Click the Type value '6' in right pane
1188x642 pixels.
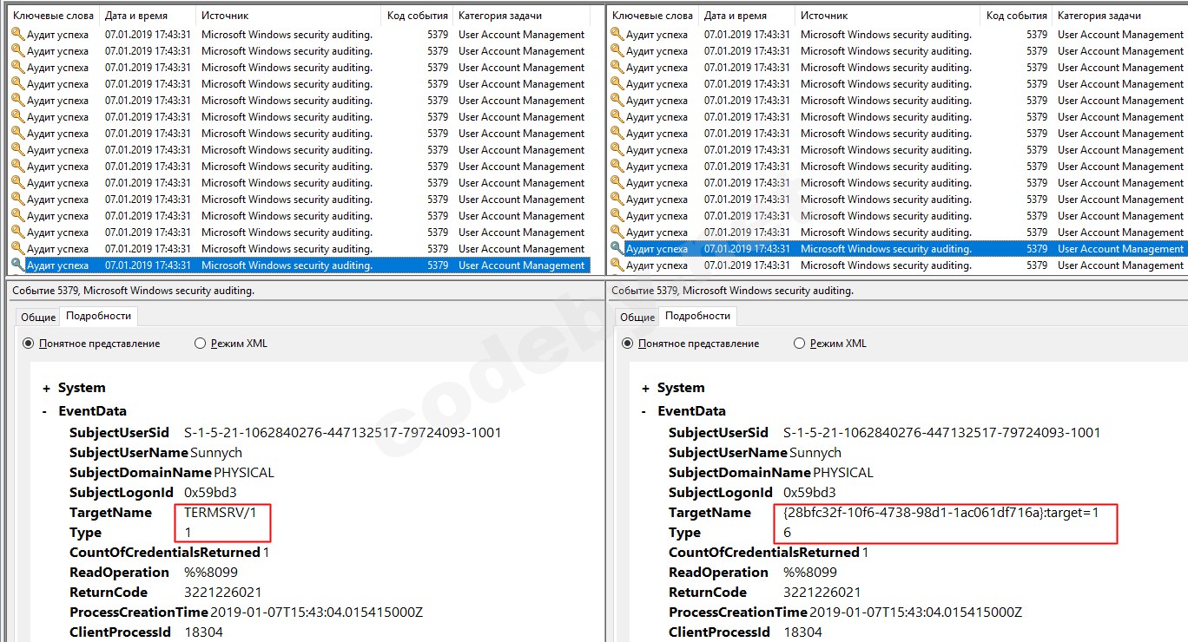click(x=788, y=533)
